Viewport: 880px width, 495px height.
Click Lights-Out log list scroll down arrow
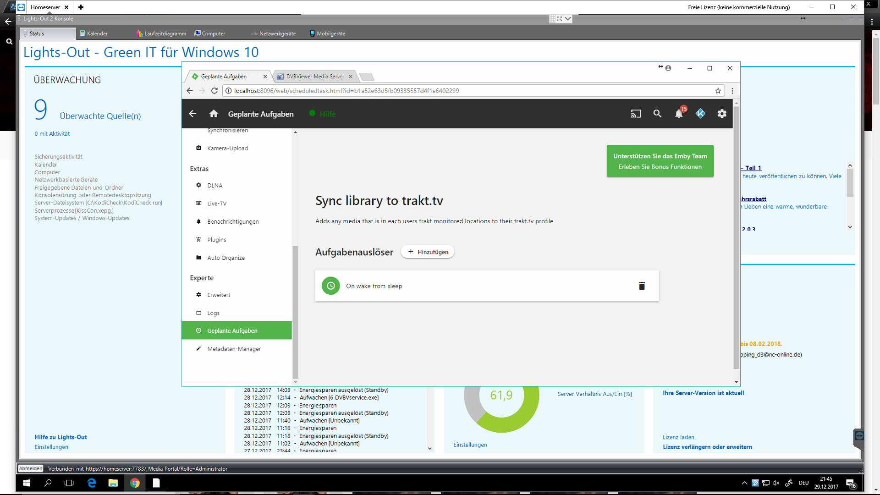point(429,448)
